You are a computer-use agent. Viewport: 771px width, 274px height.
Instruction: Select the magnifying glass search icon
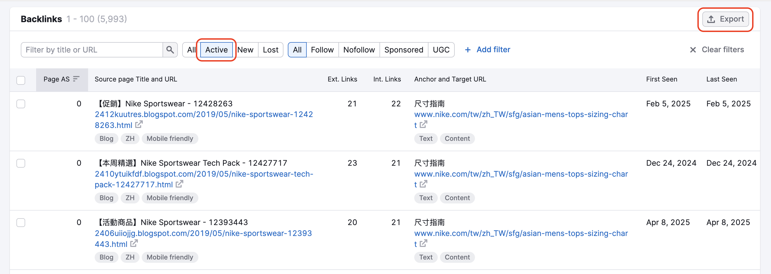[170, 50]
